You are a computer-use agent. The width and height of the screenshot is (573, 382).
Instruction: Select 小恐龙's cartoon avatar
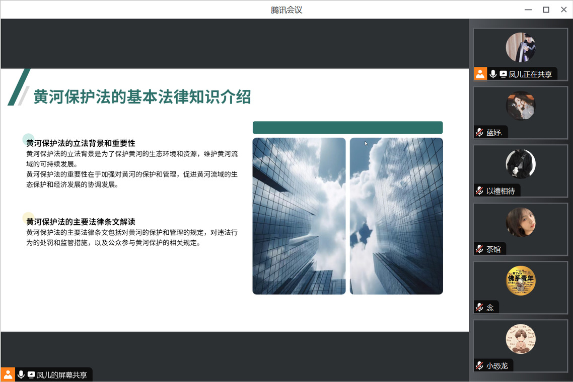[520, 339]
